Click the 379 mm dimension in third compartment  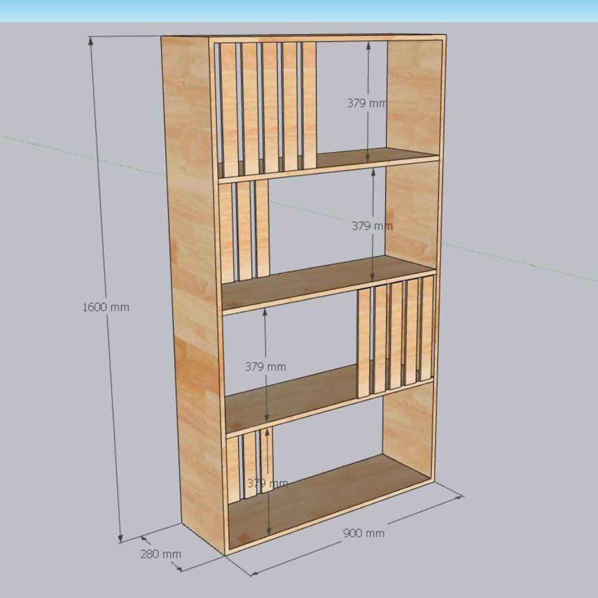coord(265,367)
